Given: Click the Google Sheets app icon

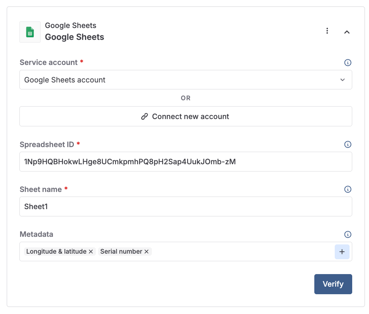Looking at the screenshot, I should pyautogui.click(x=30, y=32).
